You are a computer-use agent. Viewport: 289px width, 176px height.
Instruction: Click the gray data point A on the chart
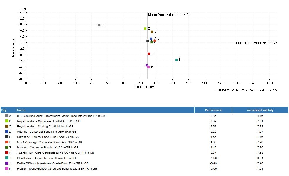coord(99,25)
